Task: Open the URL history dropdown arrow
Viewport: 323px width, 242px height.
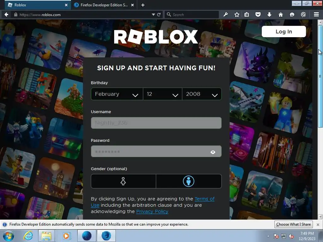Action: click(153, 14)
